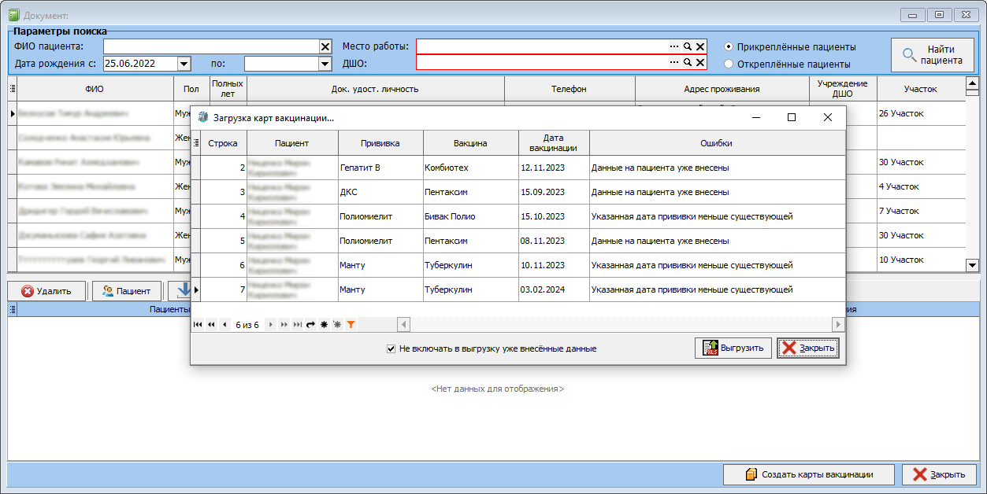Click the dotted asterisk bookmark icon
Viewport: 987px width, 494px height.
click(336, 324)
